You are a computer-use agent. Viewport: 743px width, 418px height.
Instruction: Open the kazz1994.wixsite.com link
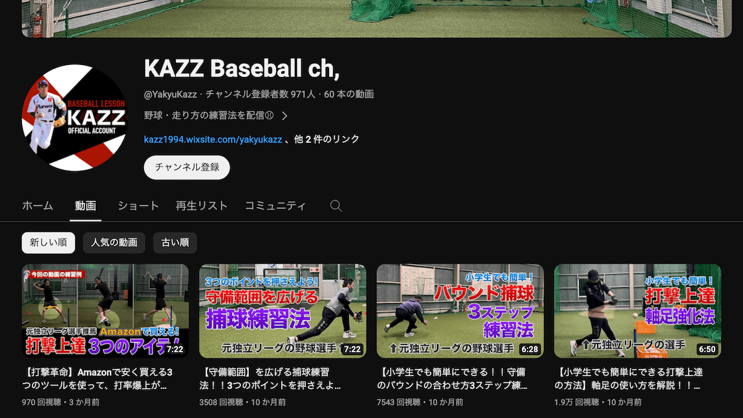(x=213, y=139)
